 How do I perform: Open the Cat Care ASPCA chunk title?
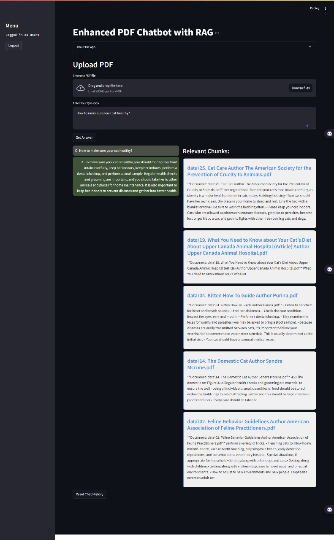[x=249, y=171]
